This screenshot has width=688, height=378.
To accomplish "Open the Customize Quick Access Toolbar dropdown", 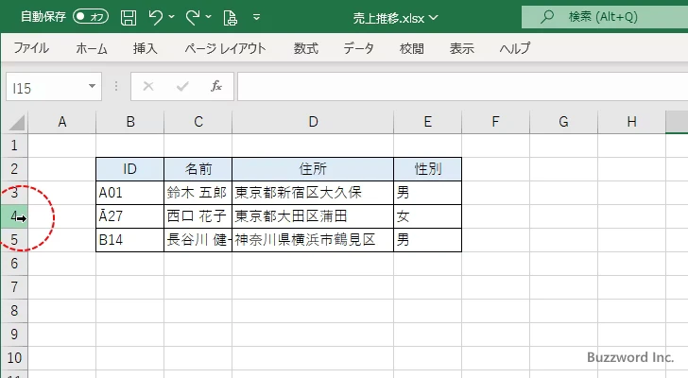I will [257, 18].
